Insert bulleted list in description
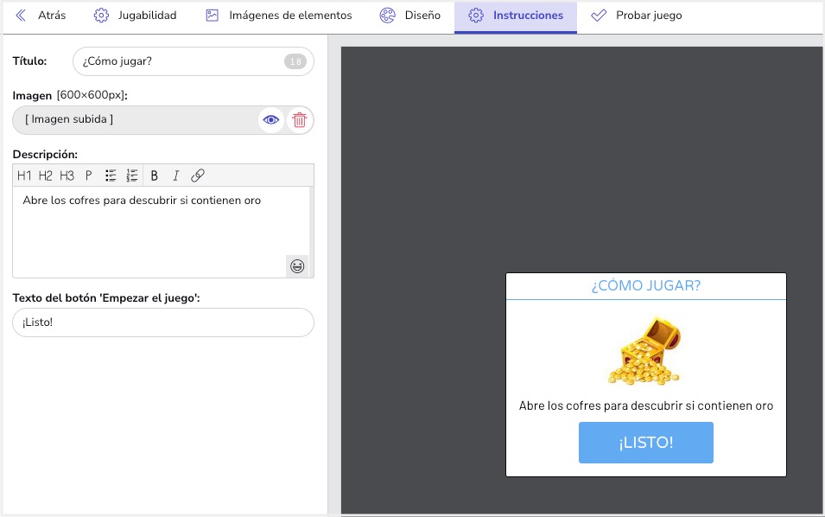Viewport: 825px width, 517px height. pyautogui.click(x=111, y=176)
